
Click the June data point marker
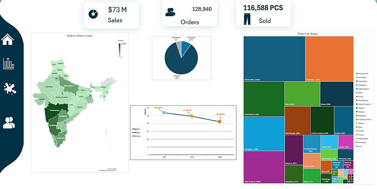[219, 122]
